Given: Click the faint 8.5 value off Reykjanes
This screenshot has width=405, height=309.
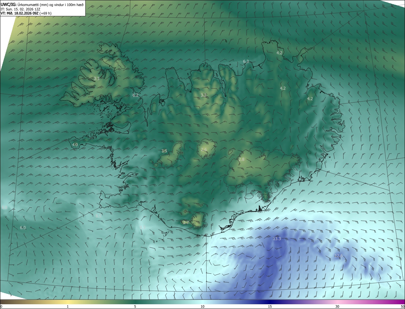Looking at the screenshot, I should click(x=98, y=215).
